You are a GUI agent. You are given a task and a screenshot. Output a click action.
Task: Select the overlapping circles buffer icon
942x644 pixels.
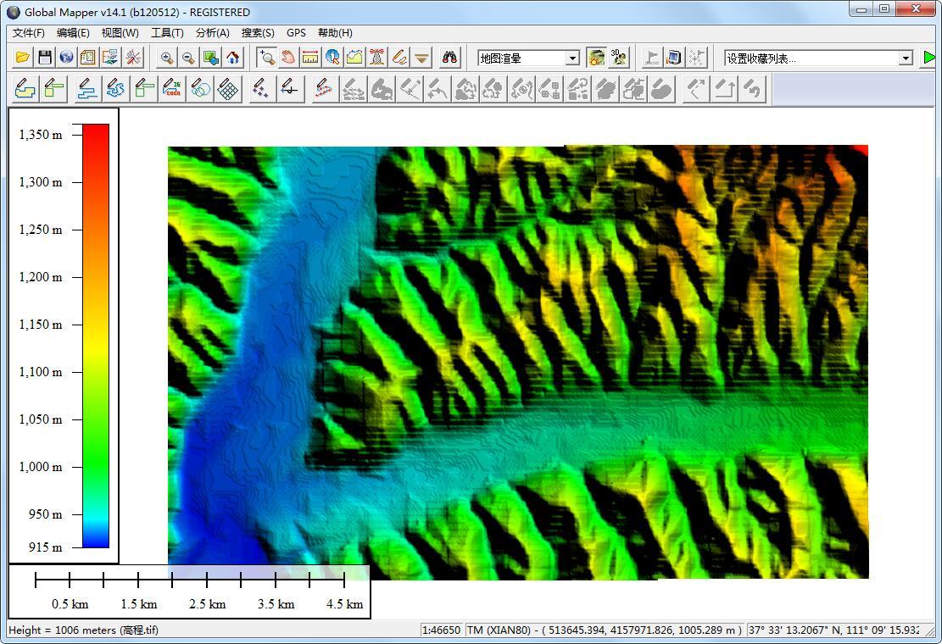(200, 90)
